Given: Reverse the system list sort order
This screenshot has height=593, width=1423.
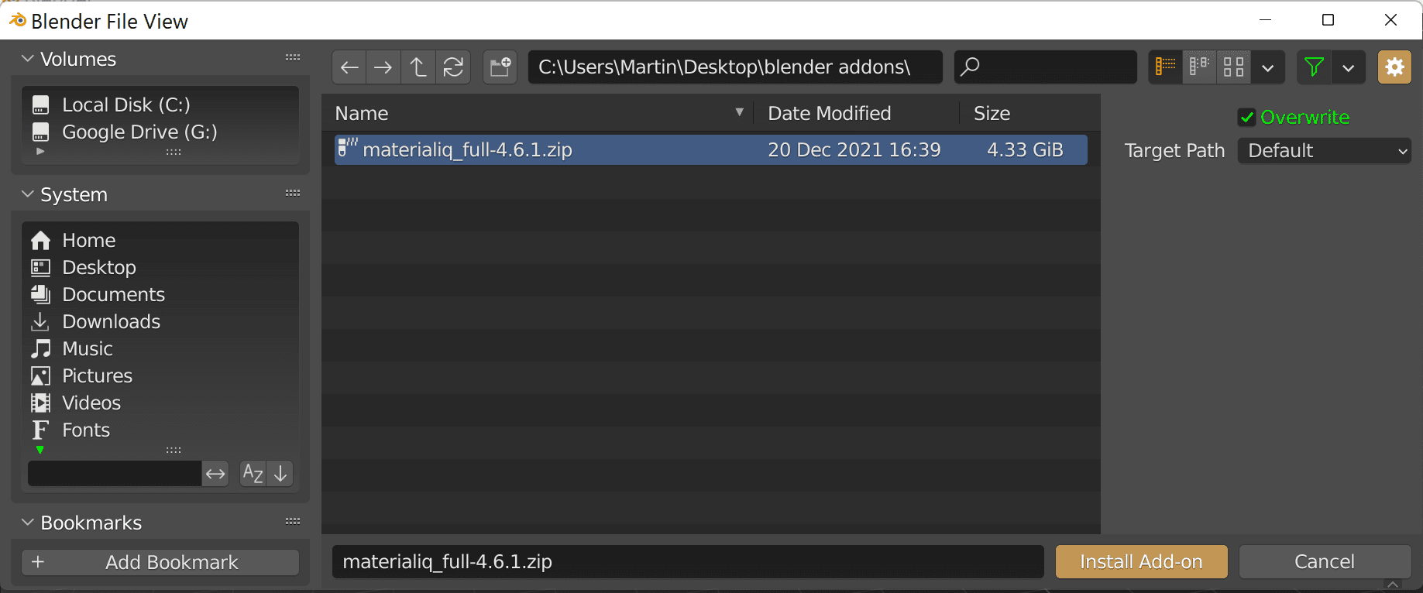Looking at the screenshot, I should [280, 473].
